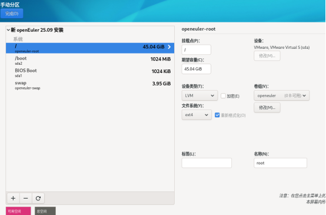Click the 1024 MiB size of /boot
This screenshot has width=326, height=215.
point(161,59)
